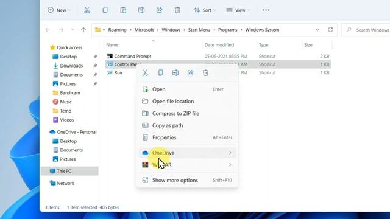Click Cut icon in the context menu
390x219 pixels.
click(x=145, y=73)
